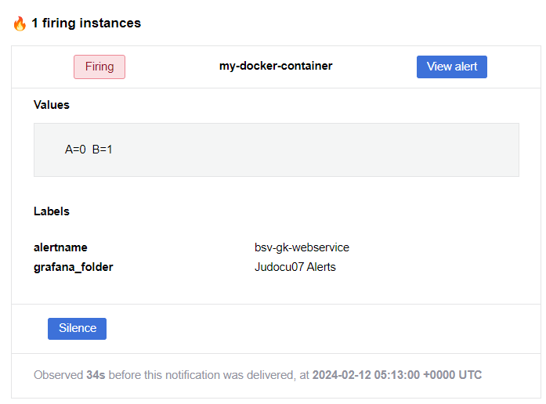Click the +0000 UTC timezone text
546x404 pixels.
point(452,375)
